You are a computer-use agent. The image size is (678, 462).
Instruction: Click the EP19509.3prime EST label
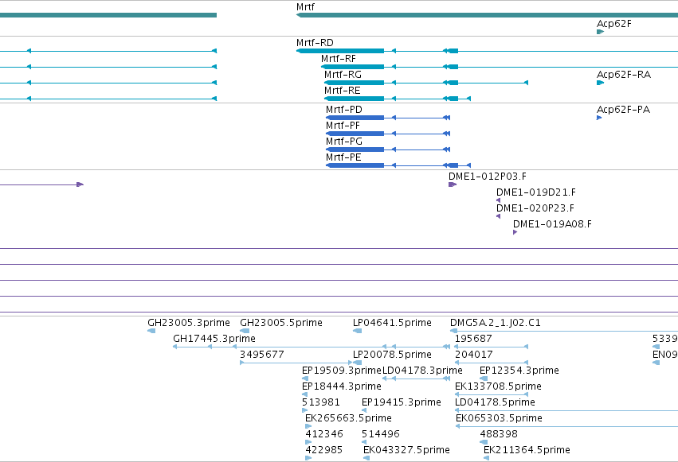(342, 371)
